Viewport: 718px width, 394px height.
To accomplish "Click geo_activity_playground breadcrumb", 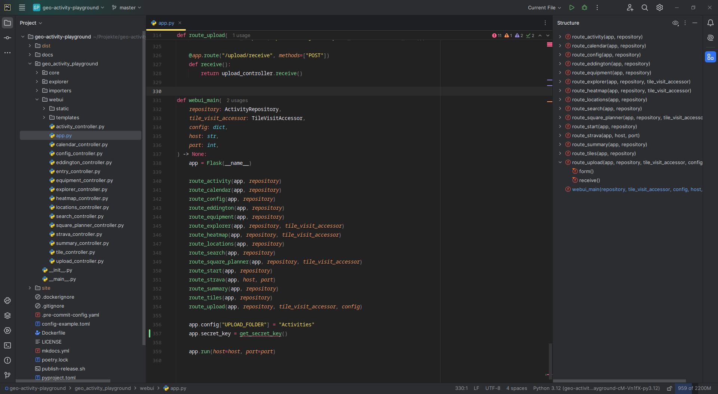I will click(103, 388).
